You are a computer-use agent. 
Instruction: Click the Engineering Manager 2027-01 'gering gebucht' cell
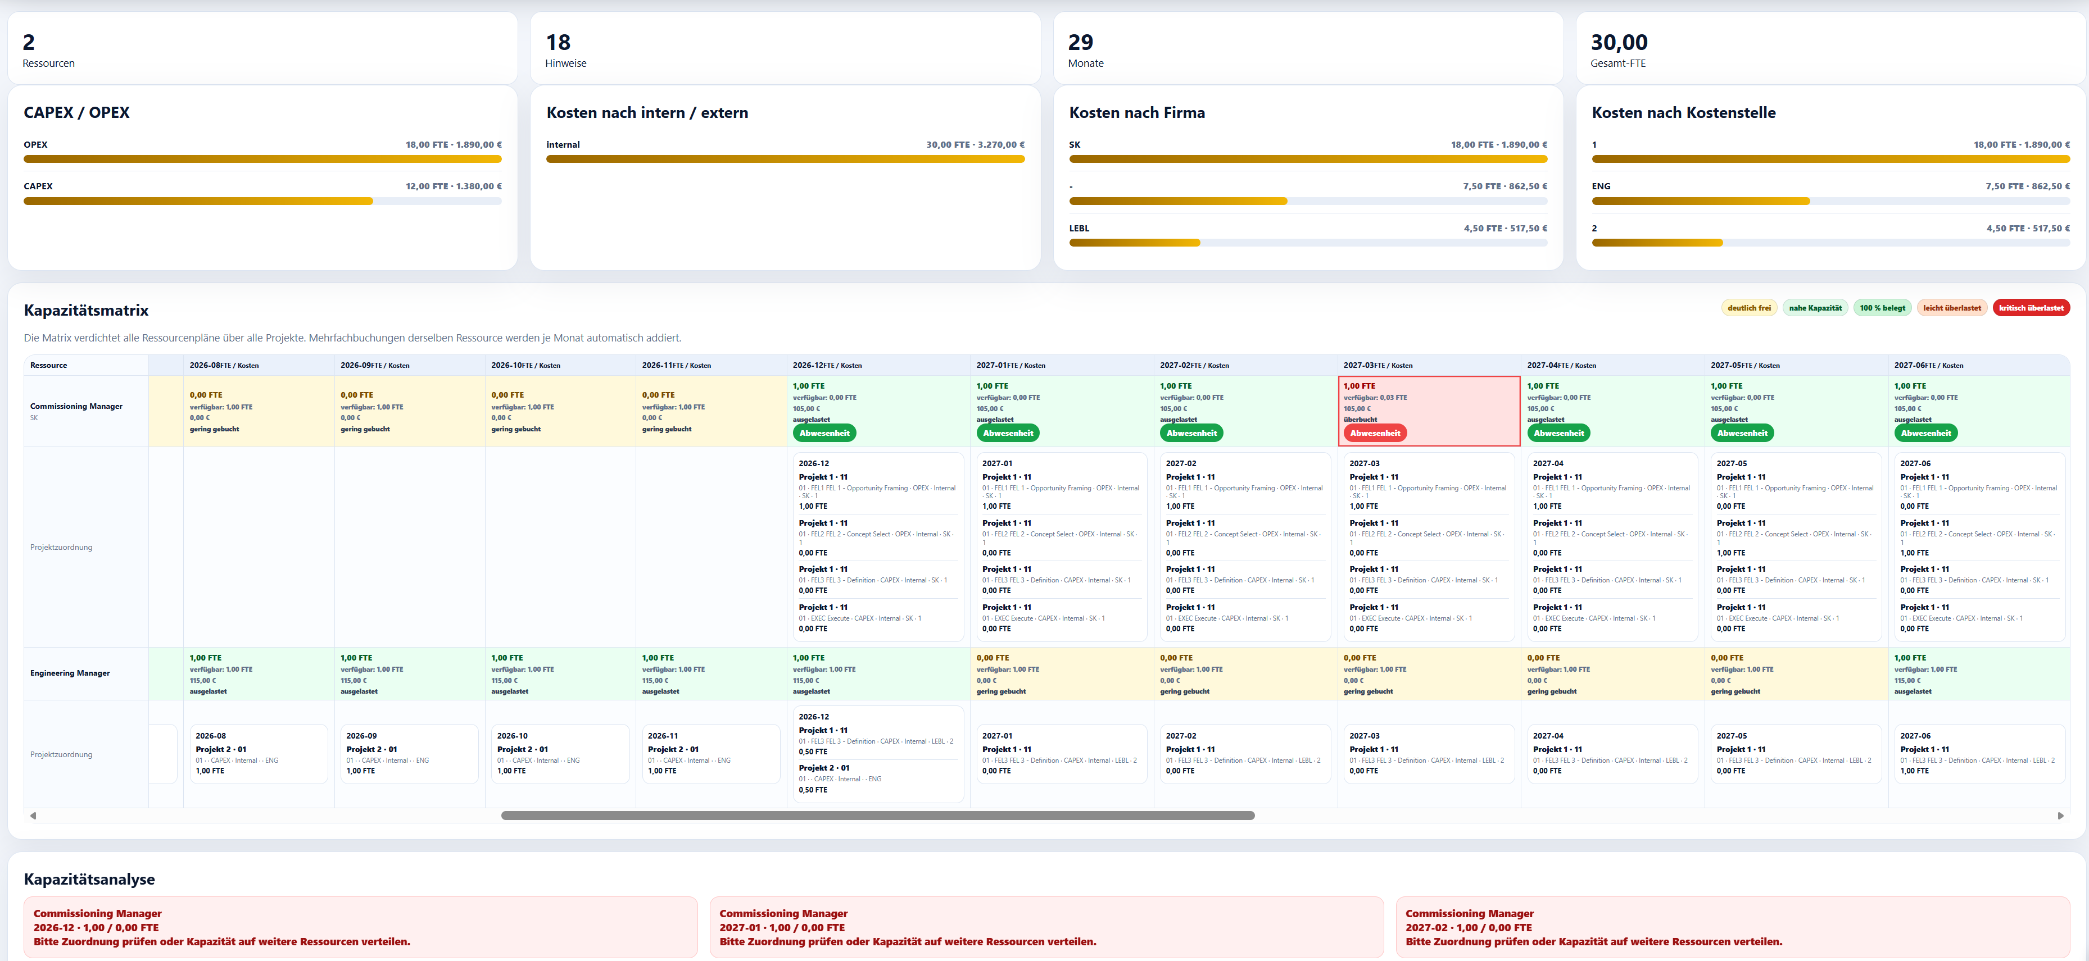pyautogui.click(x=1062, y=674)
